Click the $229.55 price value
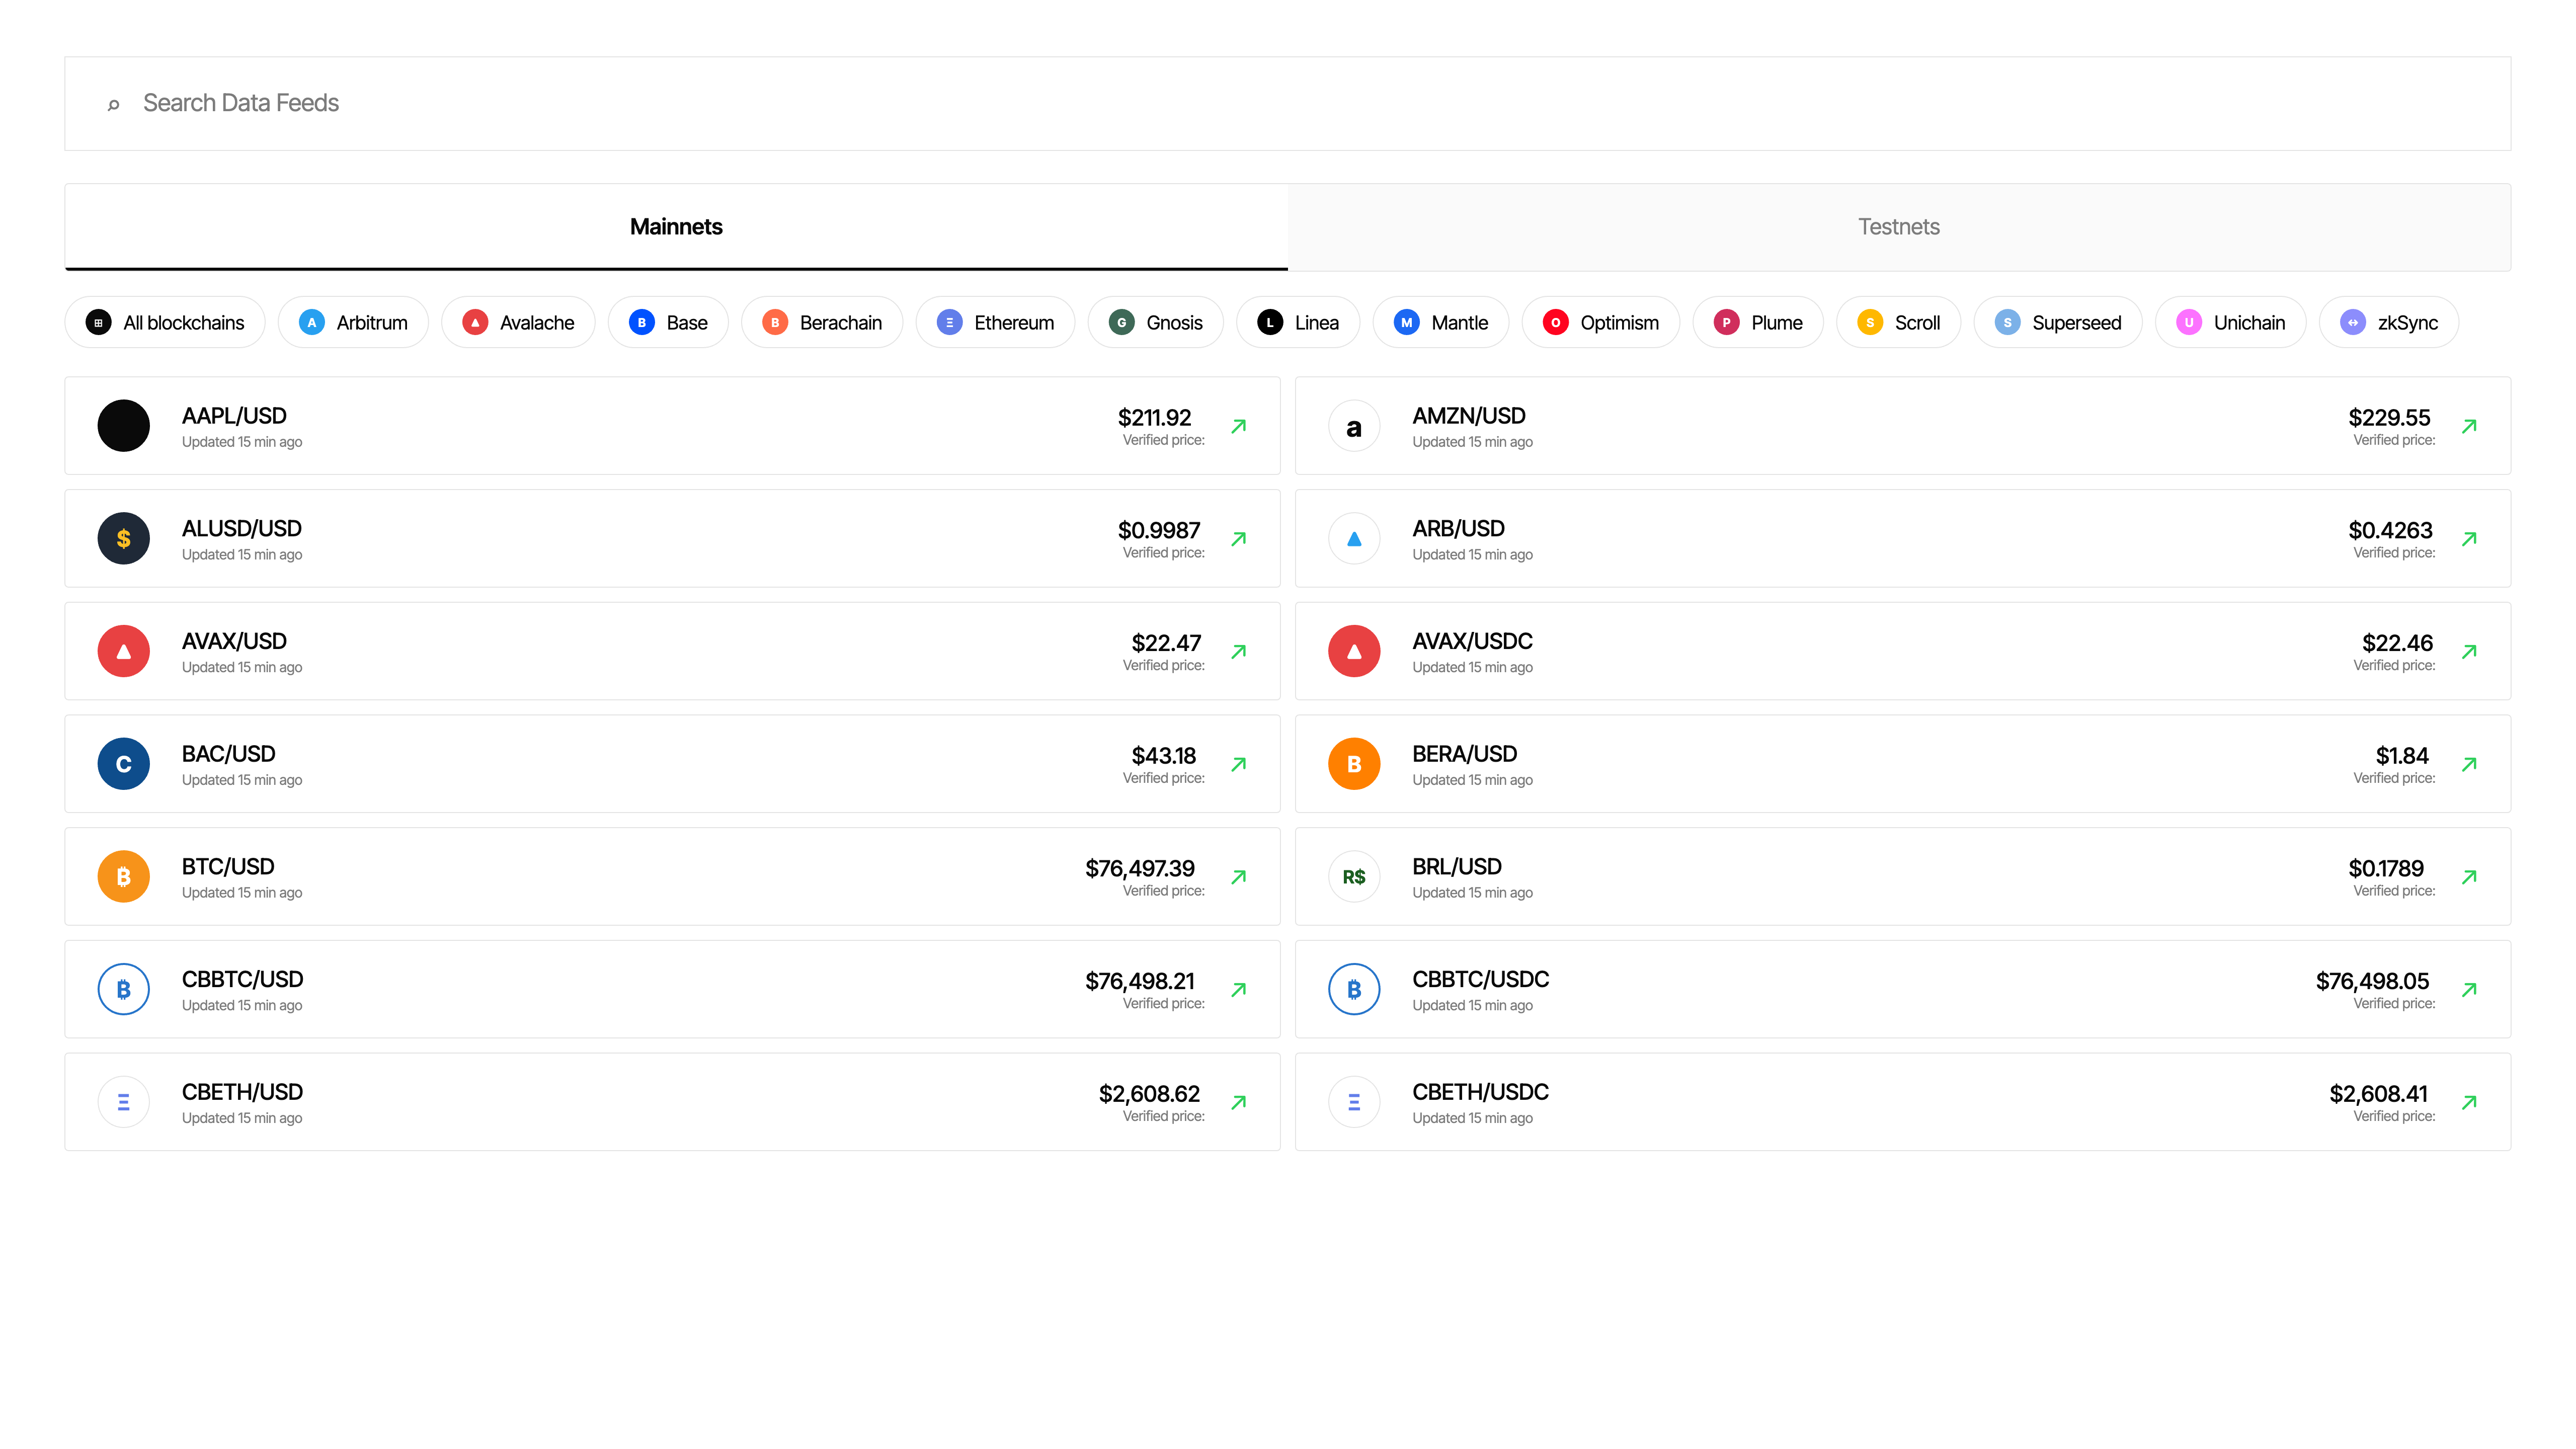 click(2389, 417)
